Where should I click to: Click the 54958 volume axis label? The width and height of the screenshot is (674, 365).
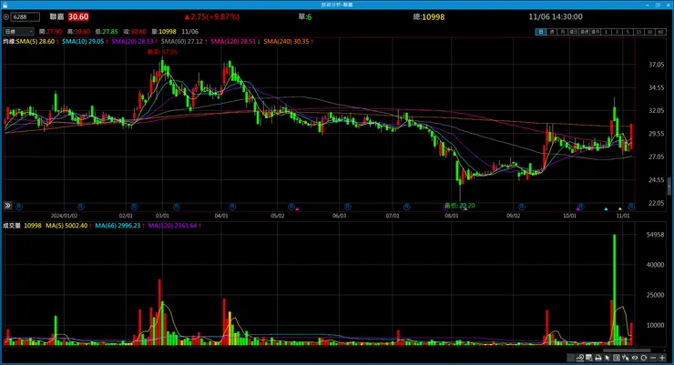click(655, 235)
